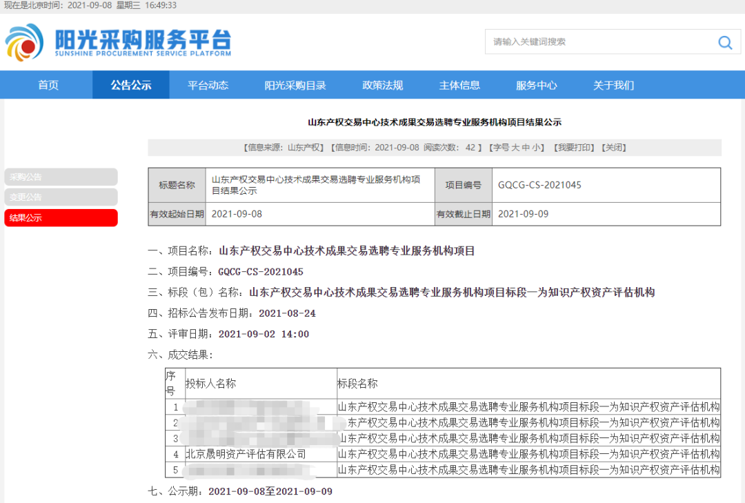Click the 关闭 link in info bar
The image size is (745, 503).
tap(614, 148)
